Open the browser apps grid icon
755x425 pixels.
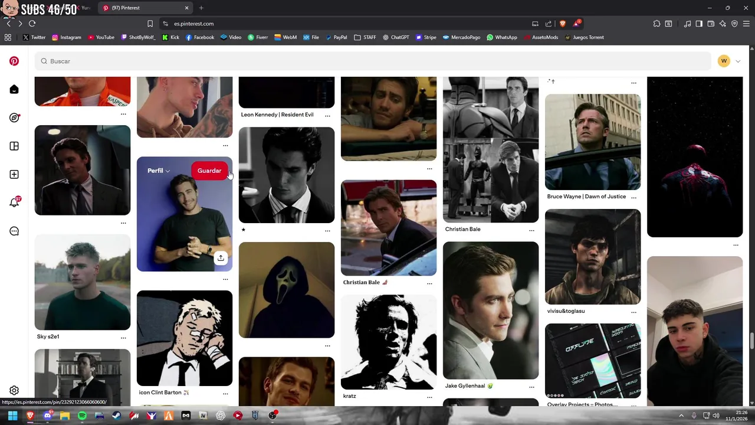8,37
